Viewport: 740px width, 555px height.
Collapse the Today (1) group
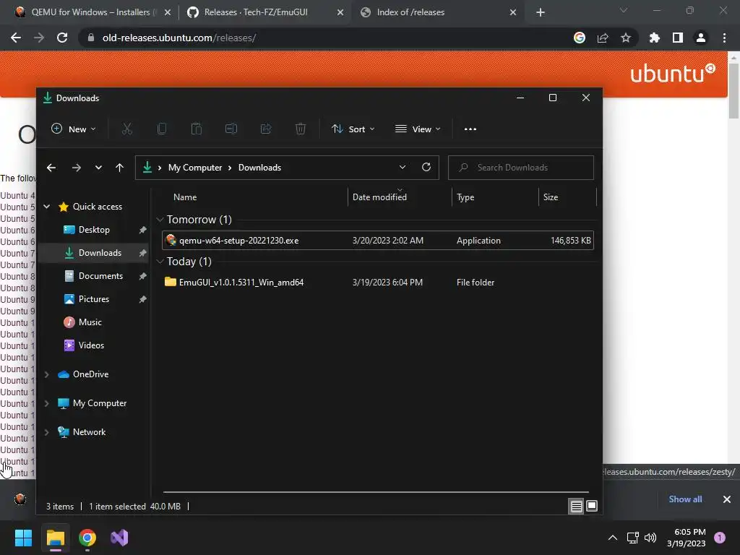(160, 262)
